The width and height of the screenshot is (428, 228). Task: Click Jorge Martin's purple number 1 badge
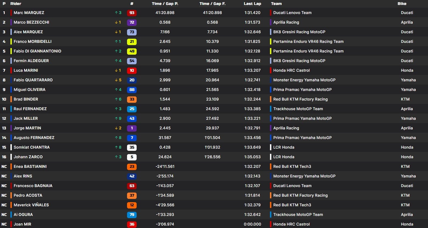(x=132, y=128)
